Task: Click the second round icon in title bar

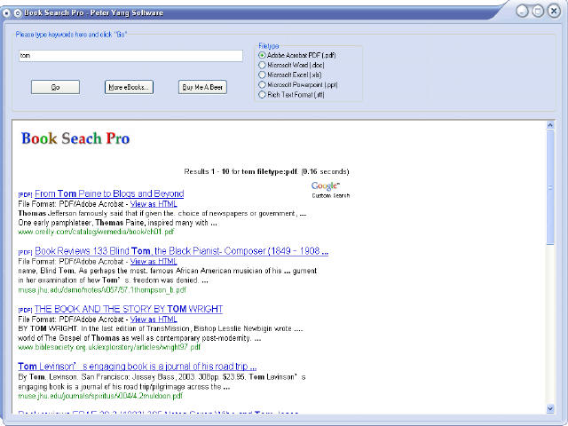Action: pyautogui.click(x=18, y=13)
